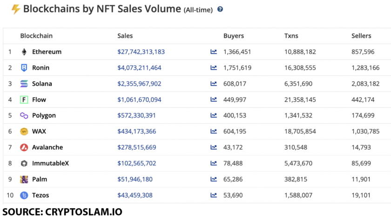Select the Ronin blockchain name
Viewport: 391px width, 223px height.
pyautogui.click(x=40, y=68)
